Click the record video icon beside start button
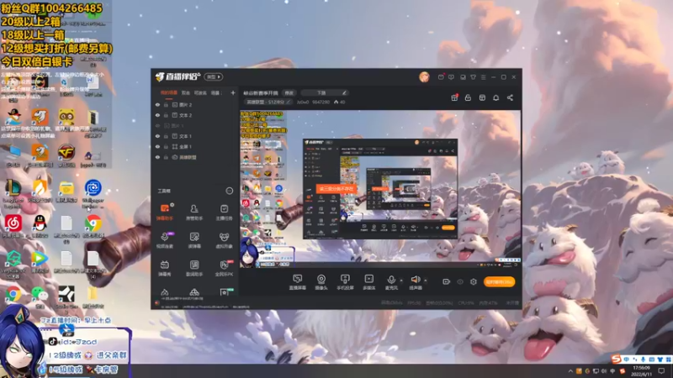The width and height of the screenshot is (673, 378). (447, 281)
